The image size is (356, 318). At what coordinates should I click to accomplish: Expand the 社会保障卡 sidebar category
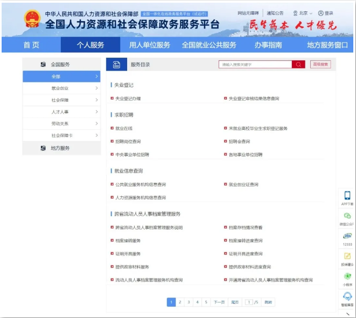point(61,136)
